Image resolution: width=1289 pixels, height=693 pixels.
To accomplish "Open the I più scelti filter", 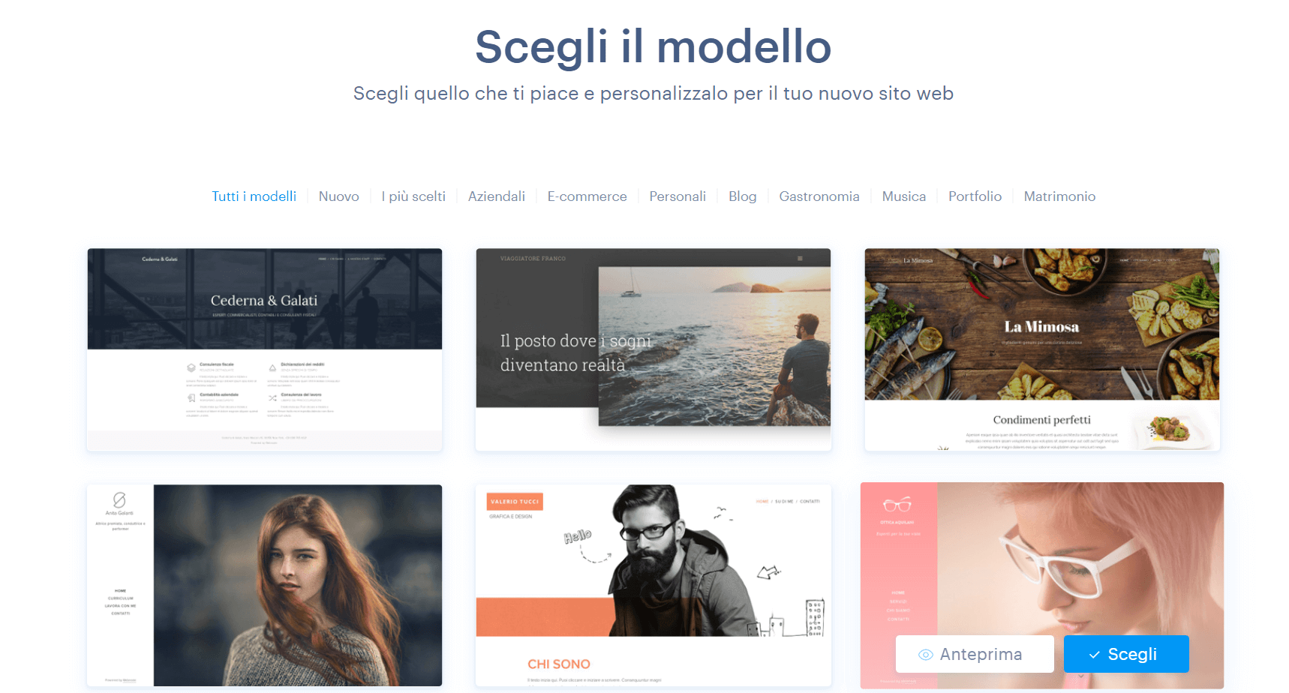I will 413,196.
